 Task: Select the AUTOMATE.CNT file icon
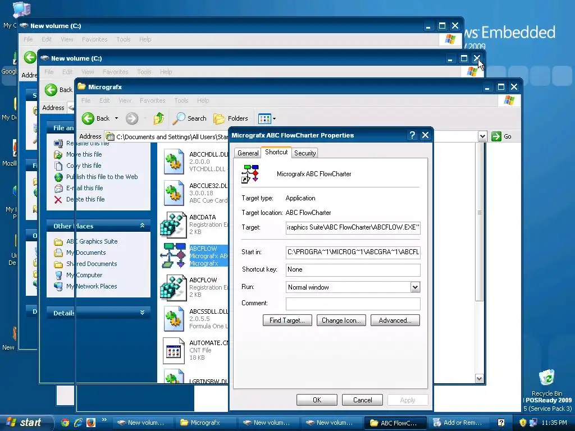click(174, 350)
